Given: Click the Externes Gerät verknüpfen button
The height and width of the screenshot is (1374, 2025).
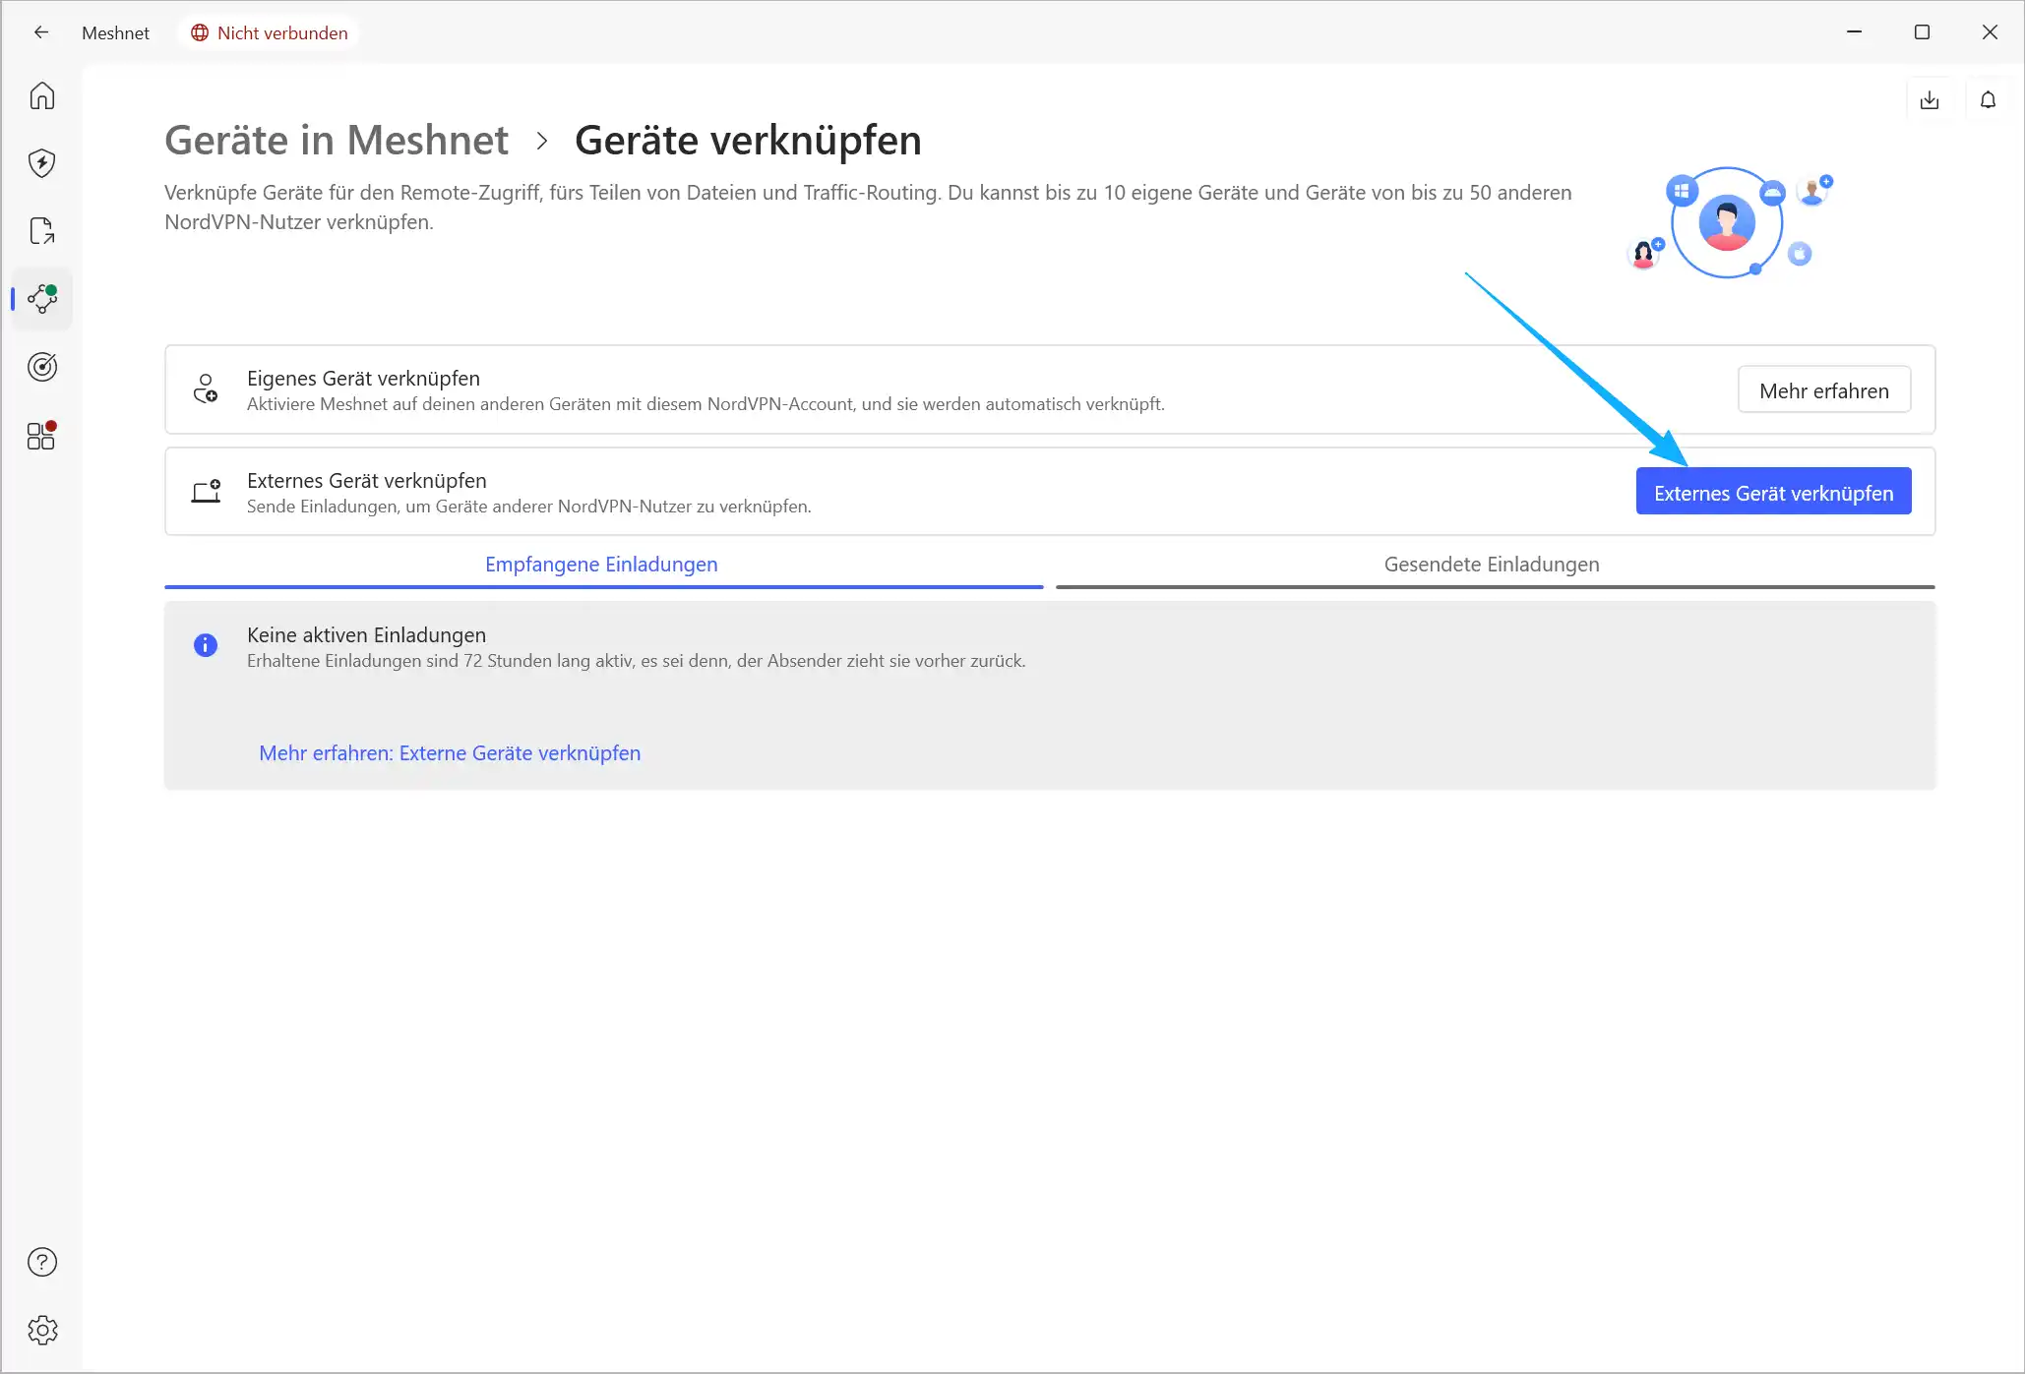Looking at the screenshot, I should pyautogui.click(x=1772, y=492).
